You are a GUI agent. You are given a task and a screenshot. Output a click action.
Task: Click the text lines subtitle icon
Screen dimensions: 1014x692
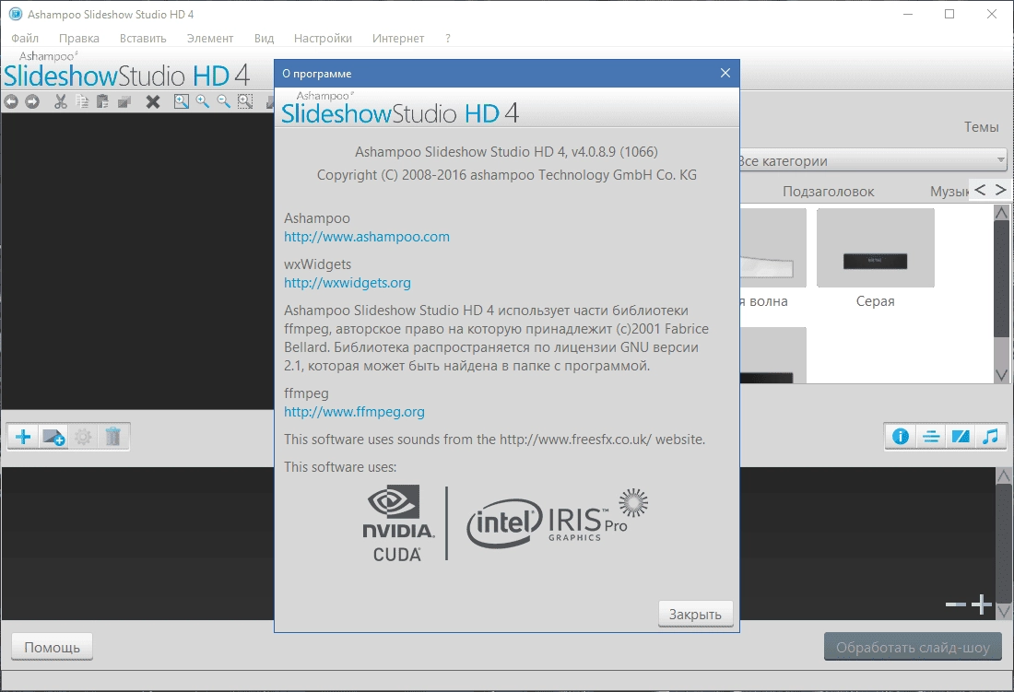coord(931,437)
